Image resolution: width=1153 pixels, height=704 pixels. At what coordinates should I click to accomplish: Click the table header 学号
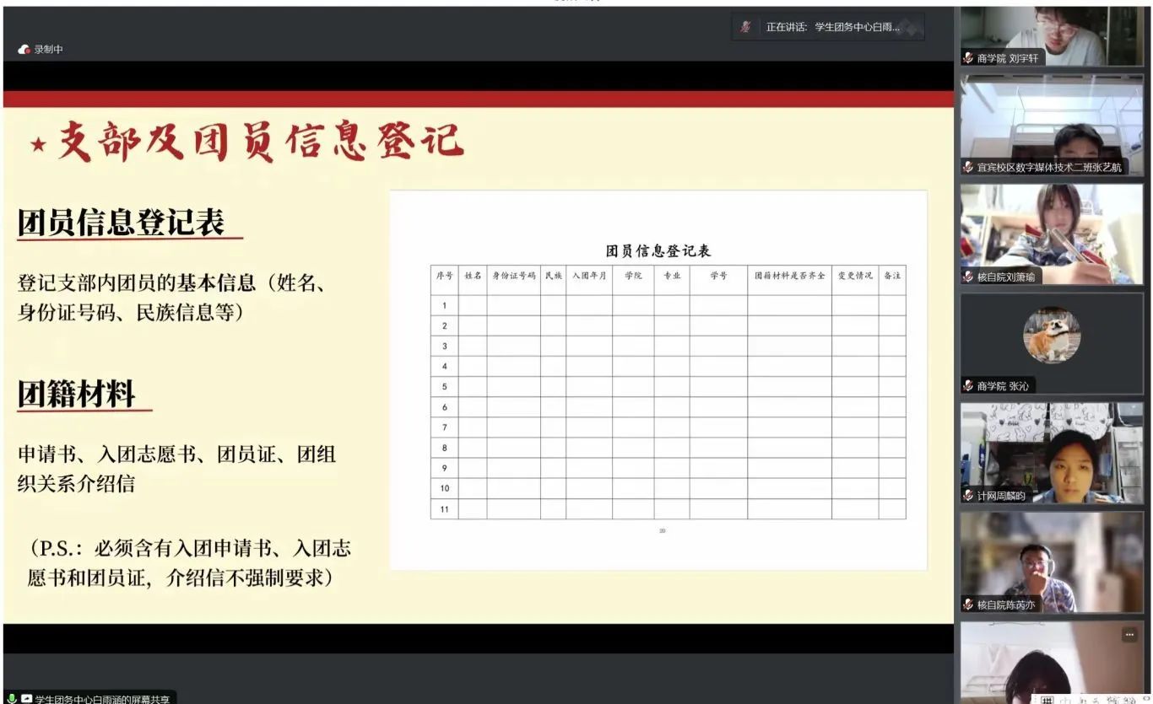pyautogui.click(x=718, y=276)
